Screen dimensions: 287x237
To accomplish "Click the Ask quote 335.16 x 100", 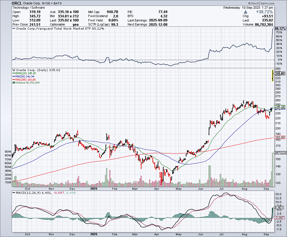I will pos(68,12).
